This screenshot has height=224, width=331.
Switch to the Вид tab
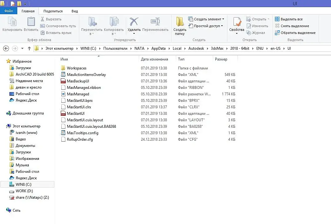(x=75, y=11)
